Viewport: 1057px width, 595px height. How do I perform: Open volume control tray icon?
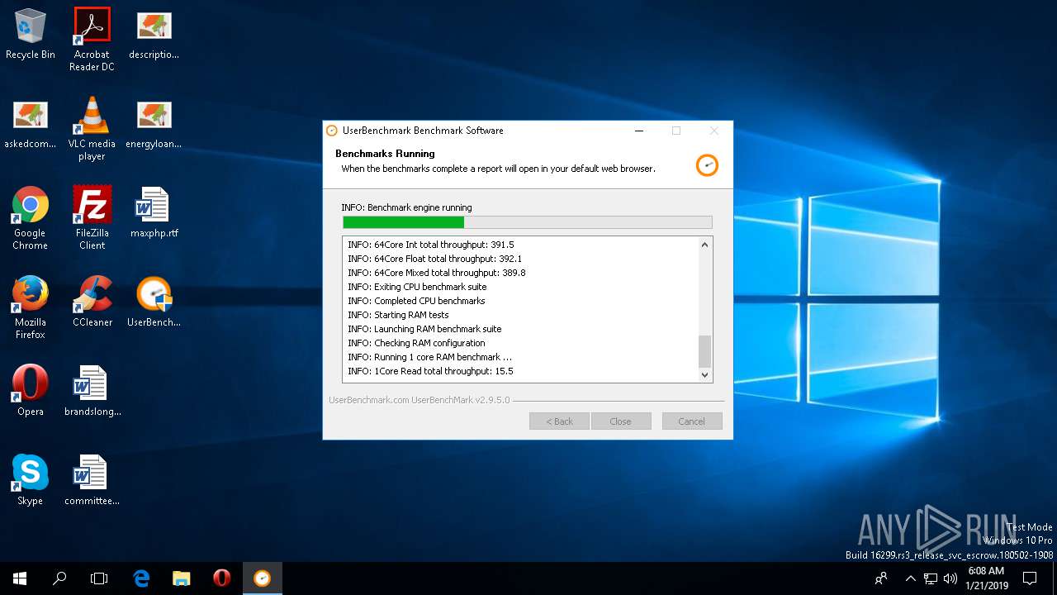pyautogui.click(x=950, y=578)
